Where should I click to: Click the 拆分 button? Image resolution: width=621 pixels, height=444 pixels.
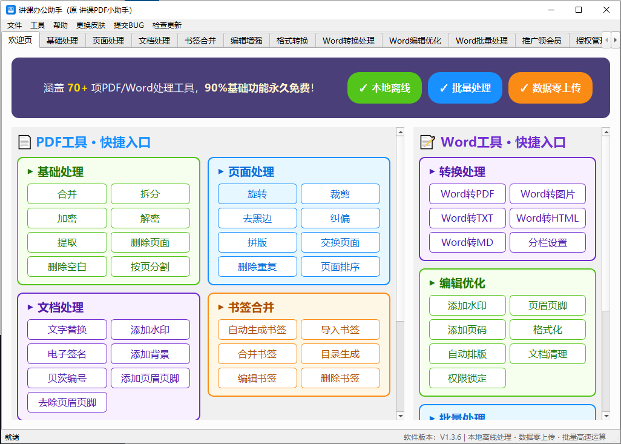tap(150, 194)
